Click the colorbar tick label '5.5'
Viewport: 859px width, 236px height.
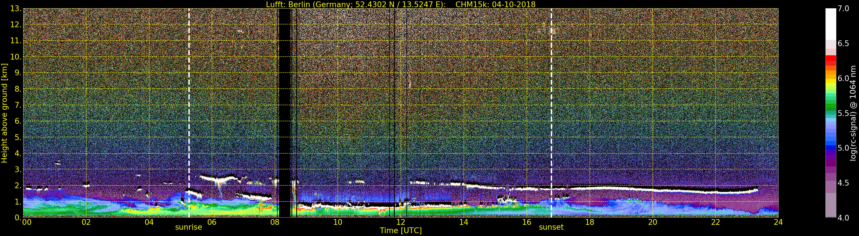pyautogui.click(x=843, y=113)
